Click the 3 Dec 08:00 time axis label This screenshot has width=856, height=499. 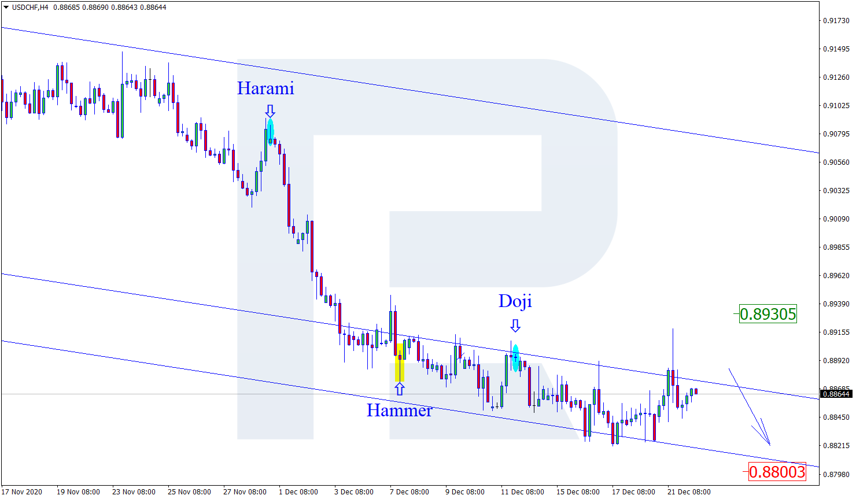pos(354,492)
